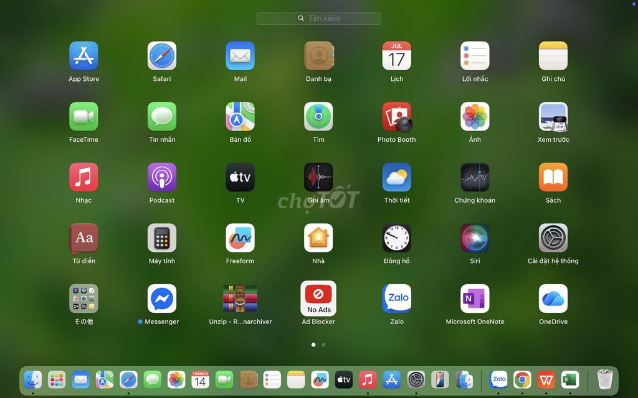The width and height of the screenshot is (638, 398).
Task: Open Freeform from the Launchpad grid
Action: click(x=240, y=238)
